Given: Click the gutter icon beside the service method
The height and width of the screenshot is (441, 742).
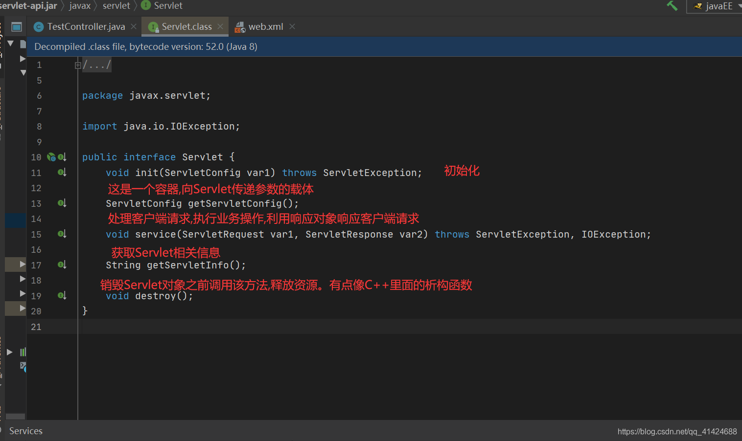Looking at the screenshot, I should pyautogui.click(x=62, y=234).
